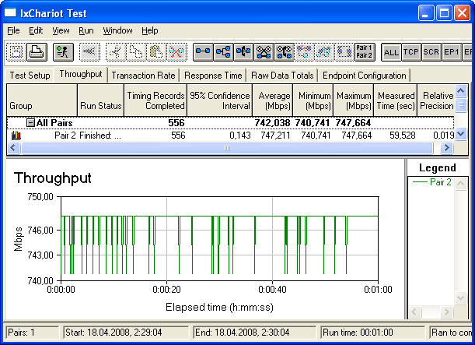Click the Delete red X icon
The height and width of the screenshot is (345, 475).
176,52
